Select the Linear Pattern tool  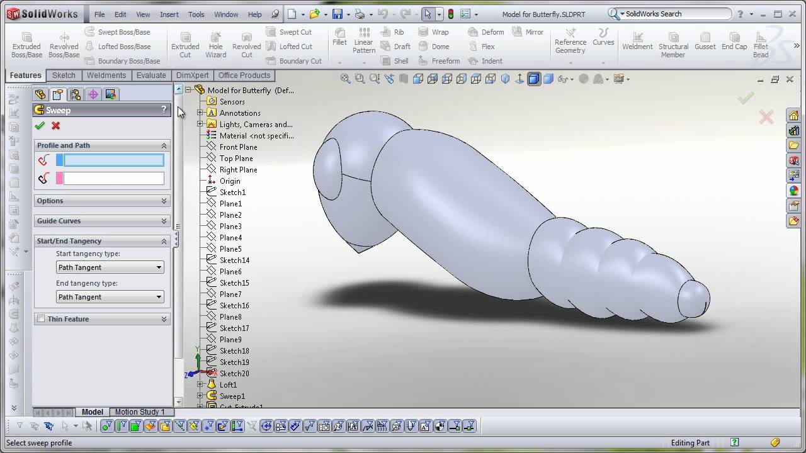pos(364,41)
